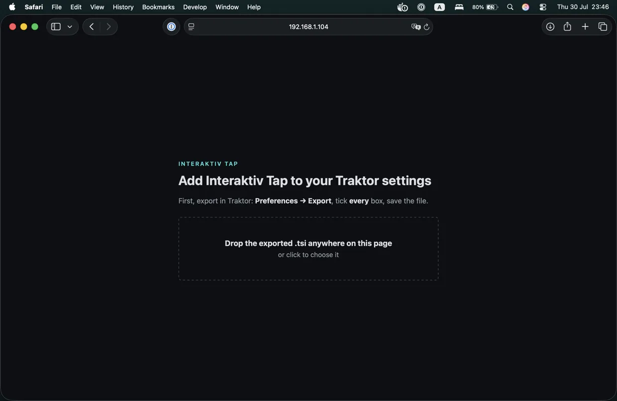617x401 pixels.
Task: Click the translate icon in address bar
Action: (x=416, y=27)
